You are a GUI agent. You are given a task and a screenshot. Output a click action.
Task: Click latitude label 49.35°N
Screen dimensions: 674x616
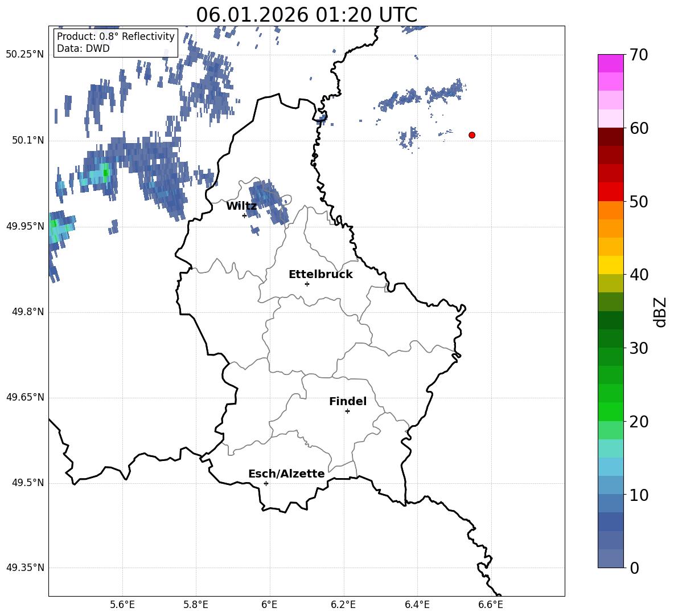click(x=25, y=568)
